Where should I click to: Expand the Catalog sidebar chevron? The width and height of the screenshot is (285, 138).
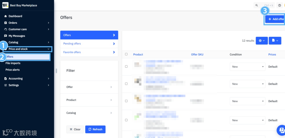pyautogui.click(x=49, y=42)
